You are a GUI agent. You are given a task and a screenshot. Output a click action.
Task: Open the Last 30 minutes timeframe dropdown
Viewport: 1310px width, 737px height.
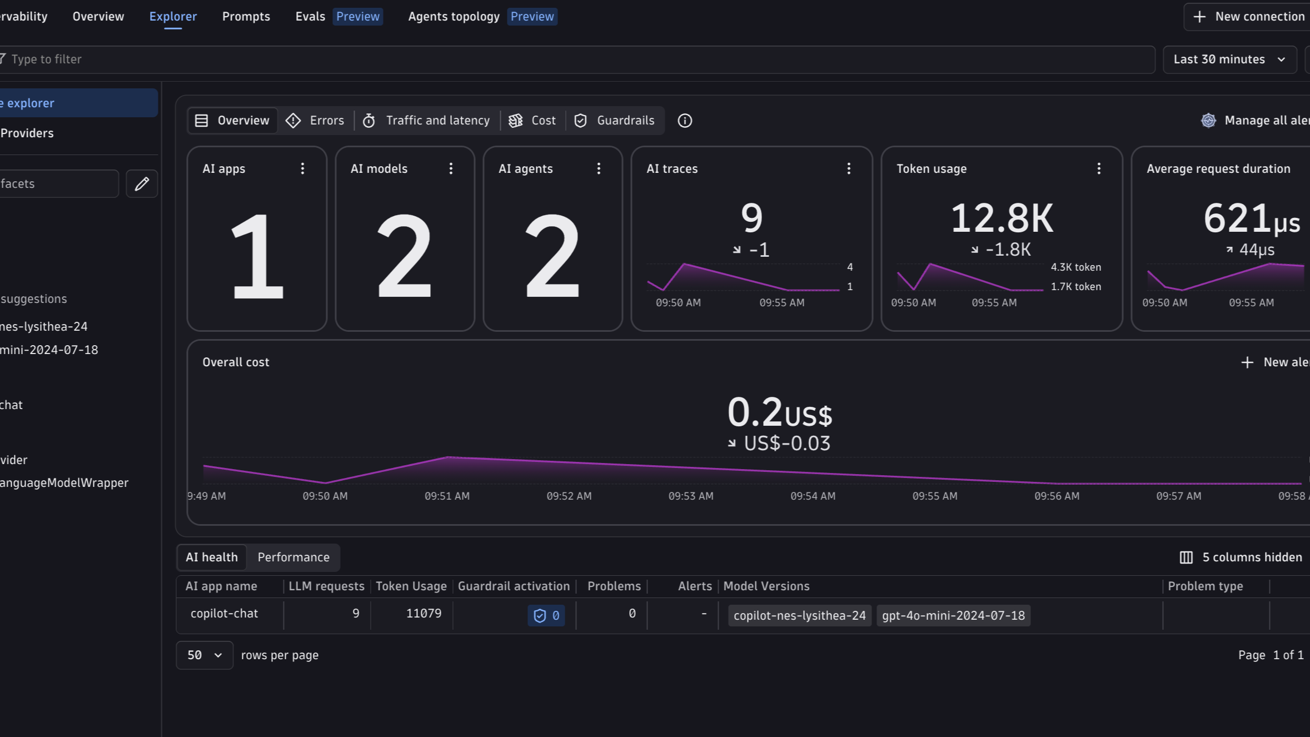click(1229, 59)
